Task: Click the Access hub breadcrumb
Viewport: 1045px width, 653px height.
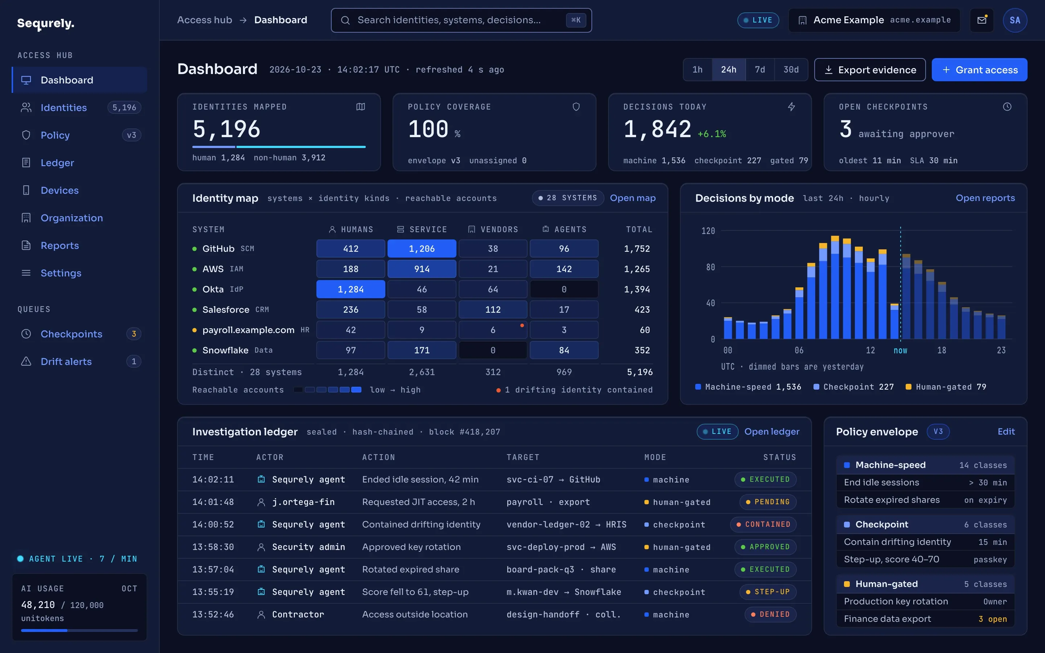Action: pyautogui.click(x=205, y=20)
